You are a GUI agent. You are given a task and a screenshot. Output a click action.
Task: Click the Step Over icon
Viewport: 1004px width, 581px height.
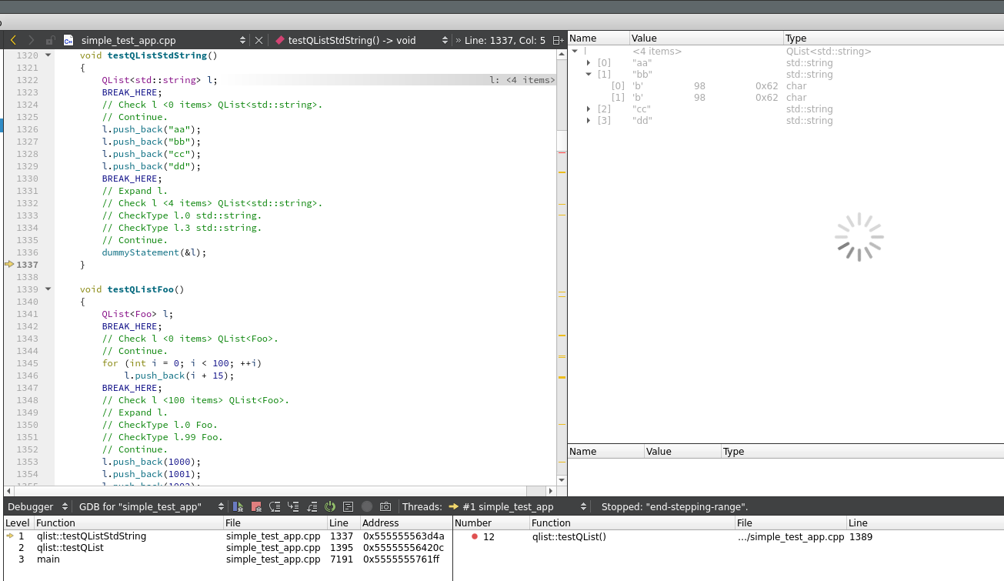(275, 506)
